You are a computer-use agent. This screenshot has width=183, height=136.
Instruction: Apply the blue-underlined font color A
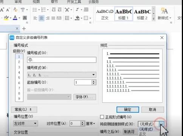point(15,18)
